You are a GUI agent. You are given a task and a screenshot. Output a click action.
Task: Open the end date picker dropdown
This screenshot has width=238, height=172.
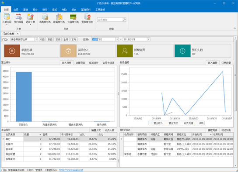tap(149, 39)
